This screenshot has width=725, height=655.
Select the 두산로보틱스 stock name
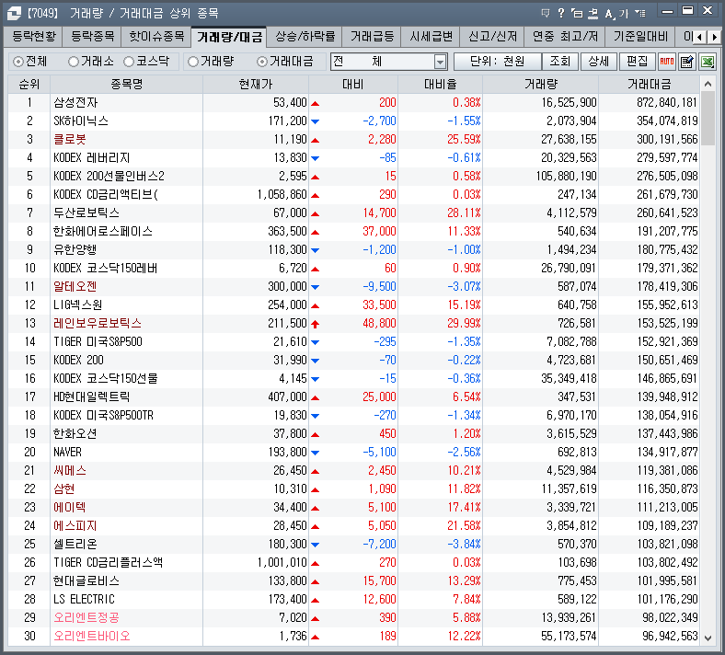86,213
